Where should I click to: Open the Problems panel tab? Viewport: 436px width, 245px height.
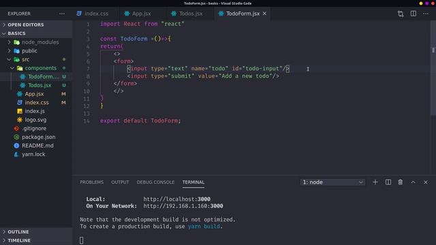[x=92, y=182]
